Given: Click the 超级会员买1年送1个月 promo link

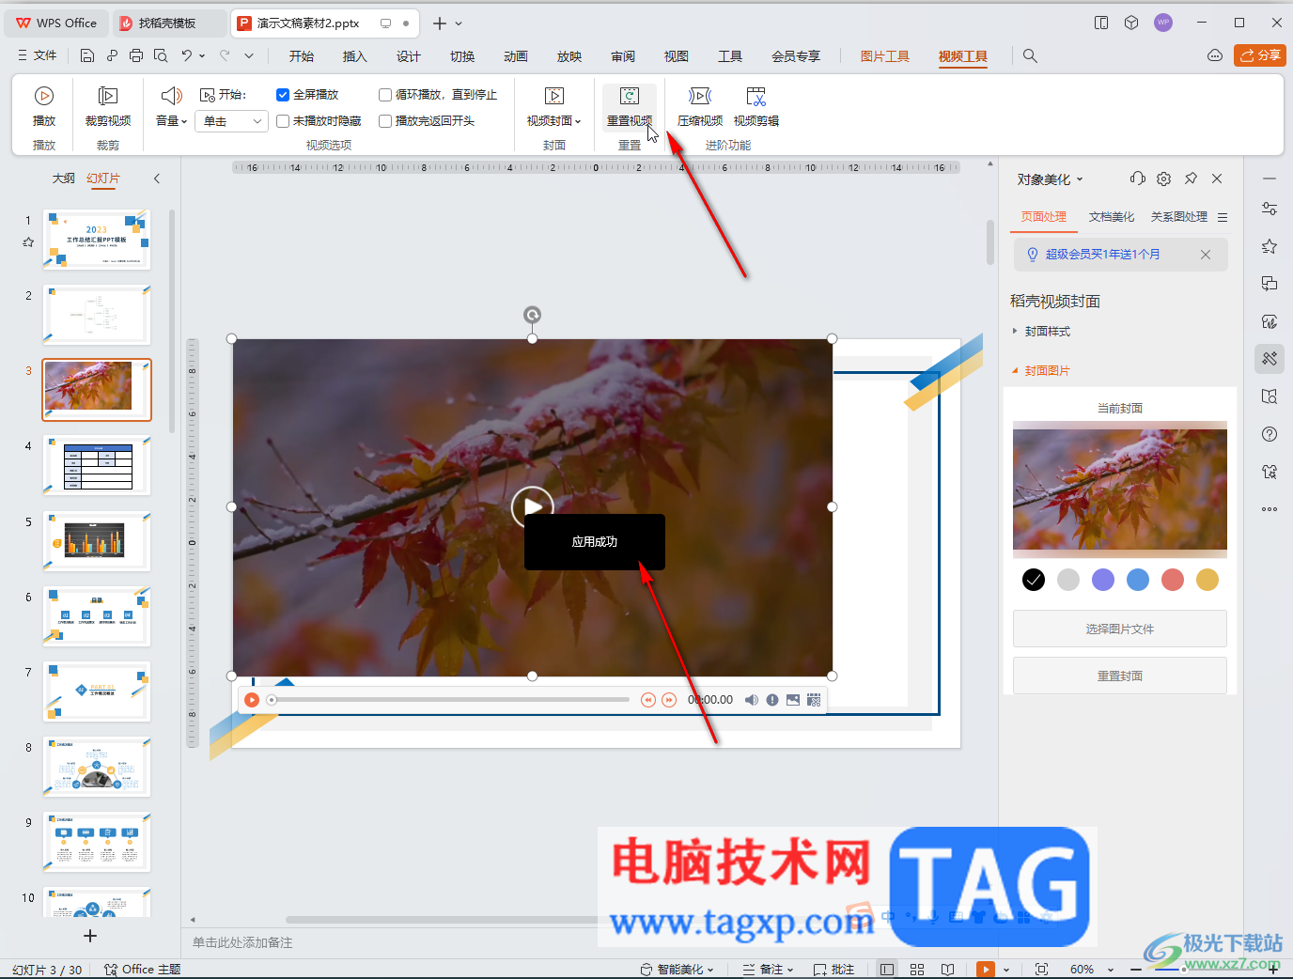Looking at the screenshot, I should [1102, 255].
